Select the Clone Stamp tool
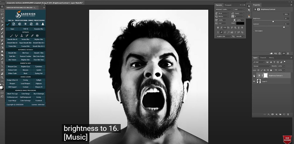This screenshot has width=294, height=144. pos(2,37)
